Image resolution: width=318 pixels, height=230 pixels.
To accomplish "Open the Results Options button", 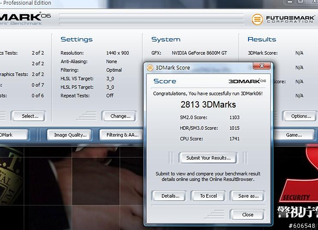I will click(x=300, y=116).
